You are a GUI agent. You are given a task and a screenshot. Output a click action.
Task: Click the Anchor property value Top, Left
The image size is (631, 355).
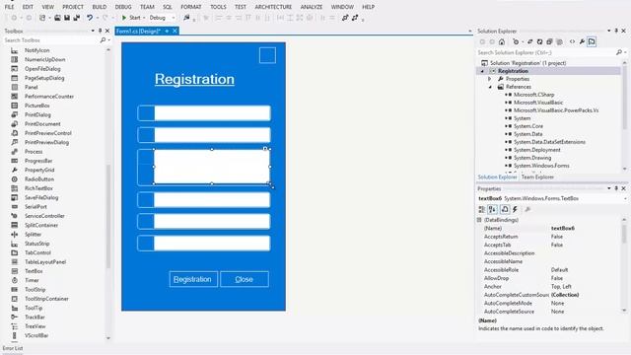click(x=561, y=287)
